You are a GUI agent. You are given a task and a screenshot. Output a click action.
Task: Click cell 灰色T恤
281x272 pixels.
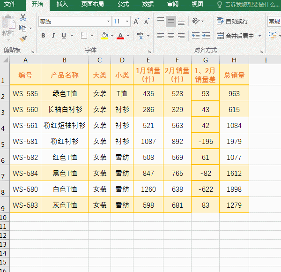[x=65, y=205]
